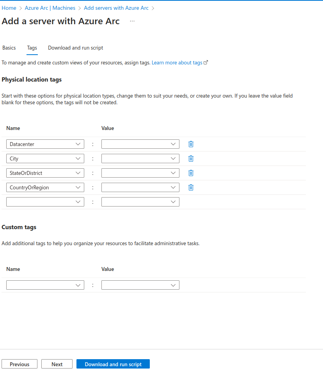The width and height of the screenshot is (323, 374).
Task: Delete the City tag row
Action: click(x=191, y=159)
